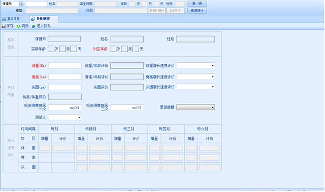Click the 时间间隔 table header cell
Screen dimensions: 325x192
click(x=28, y=129)
